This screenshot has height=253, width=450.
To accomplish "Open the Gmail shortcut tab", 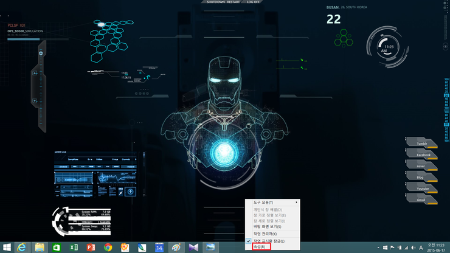I will (x=421, y=199).
